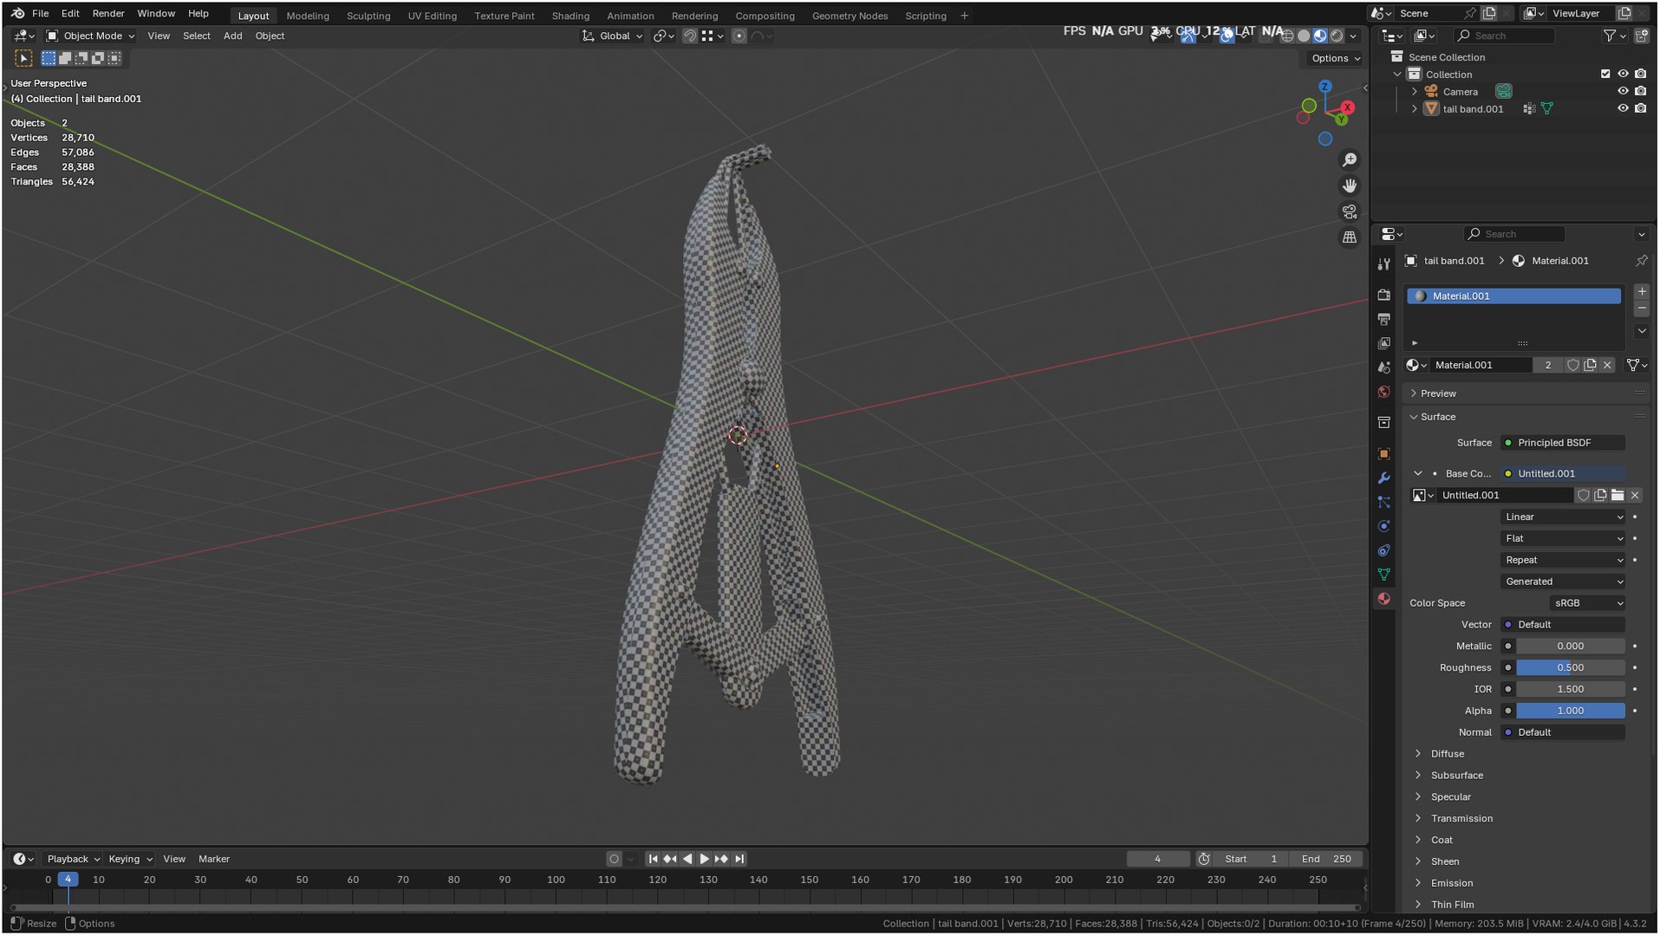
Task: Click the zoom viewport magnifier icon
Action: (x=1350, y=160)
